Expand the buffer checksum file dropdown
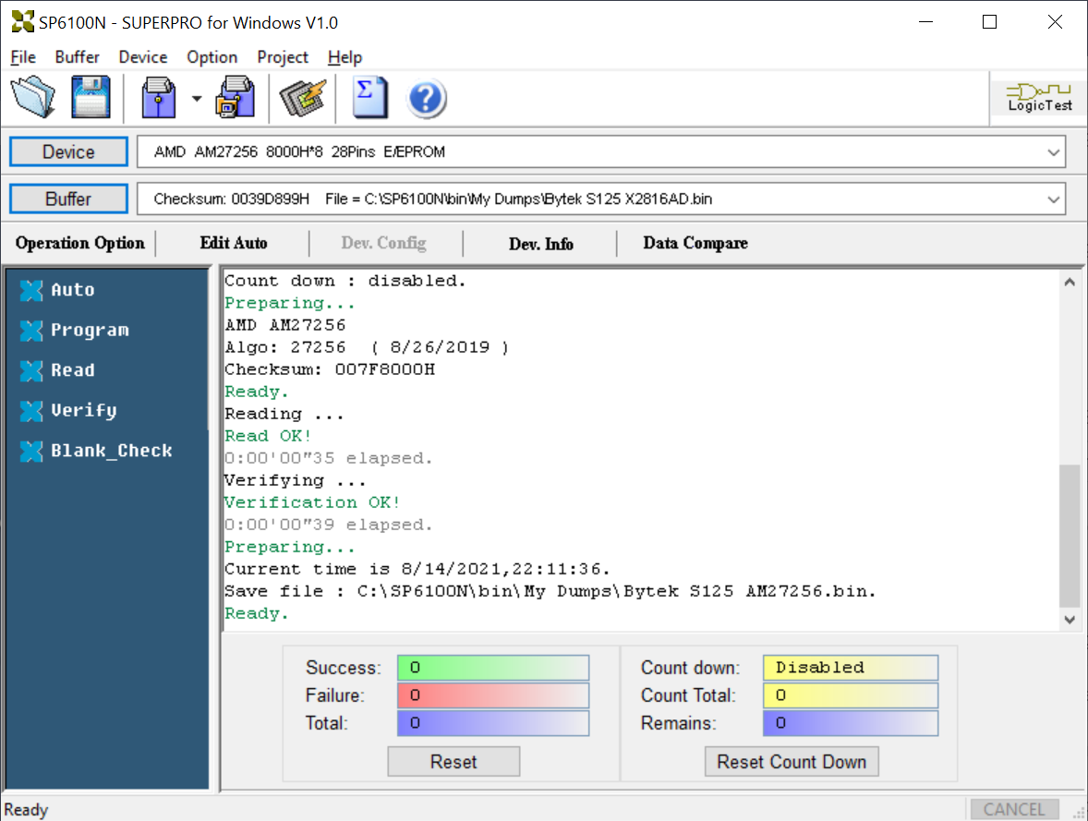1088x821 pixels. pos(1053,199)
